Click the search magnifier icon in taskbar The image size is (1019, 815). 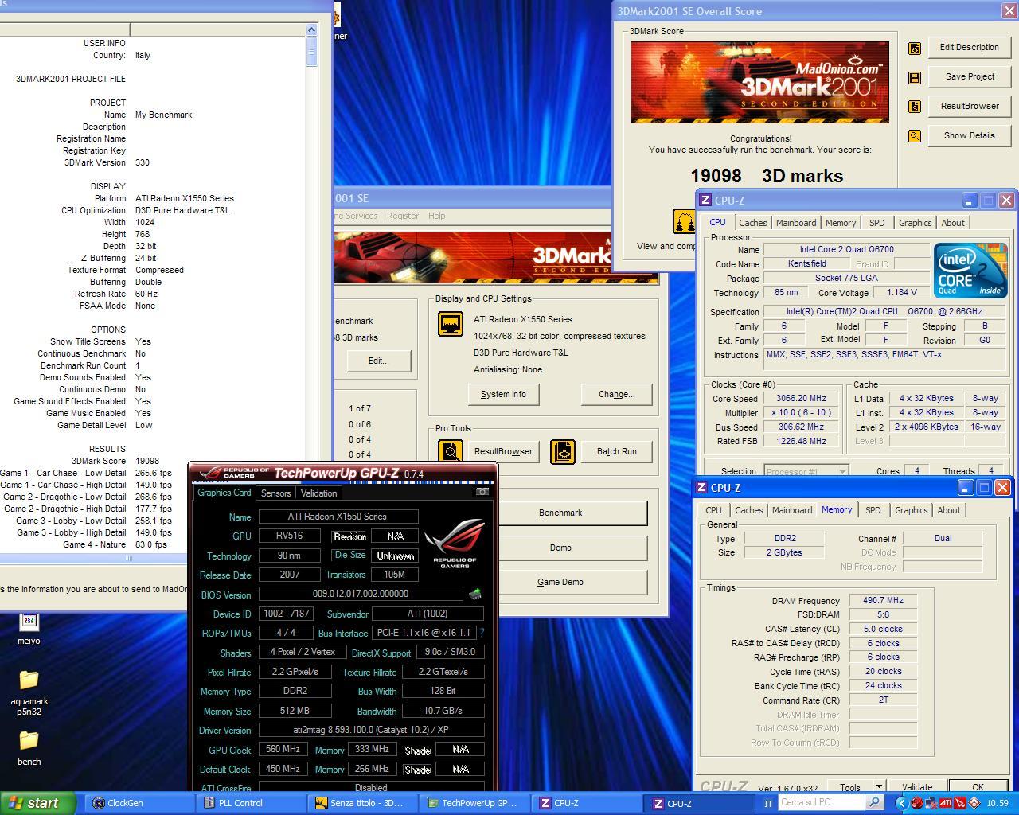point(873,802)
